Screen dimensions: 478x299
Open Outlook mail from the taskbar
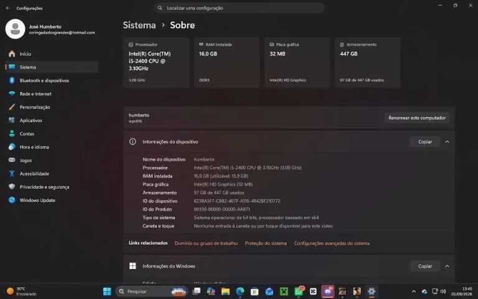[x=269, y=292]
